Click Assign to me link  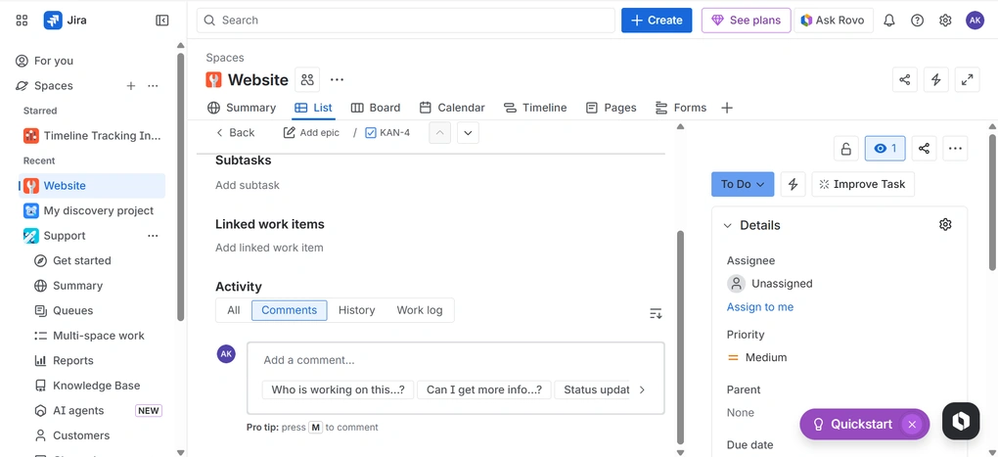pyautogui.click(x=760, y=307)
